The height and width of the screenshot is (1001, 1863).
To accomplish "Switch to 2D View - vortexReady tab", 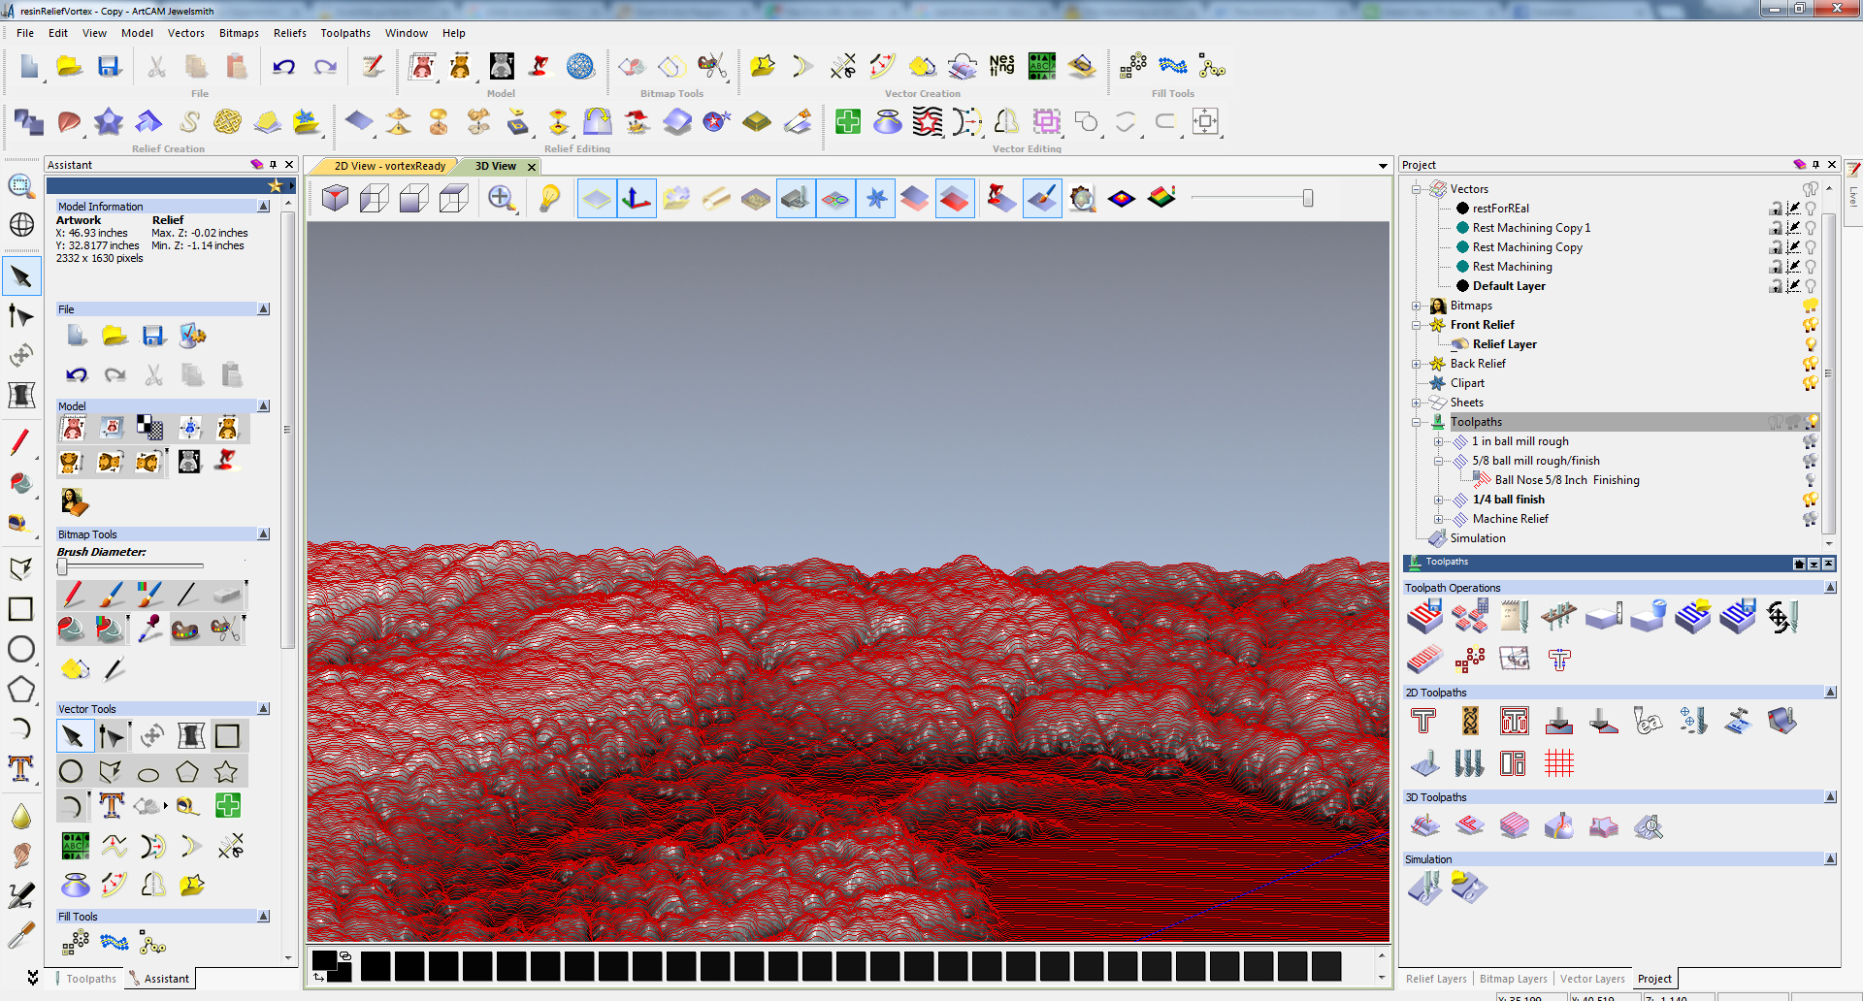I will pyautogui.click(x=389, y=166).
